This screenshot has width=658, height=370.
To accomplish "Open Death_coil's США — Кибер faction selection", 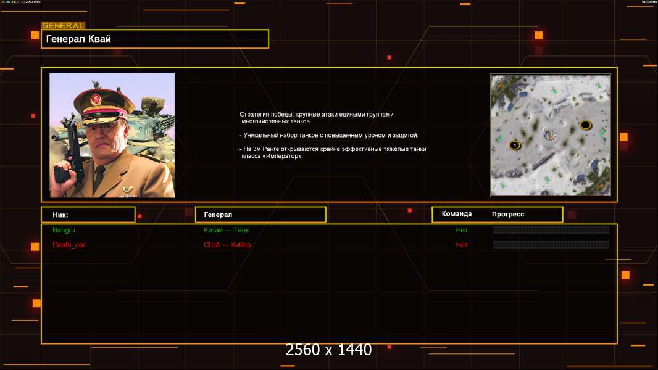I will point(227,245).
